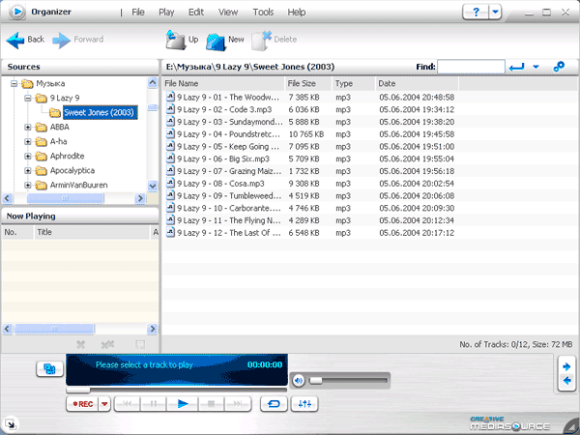Select track 08 - Cosa.mp3
The width and height of the screenshot is (580, 435).
point(220,184)
